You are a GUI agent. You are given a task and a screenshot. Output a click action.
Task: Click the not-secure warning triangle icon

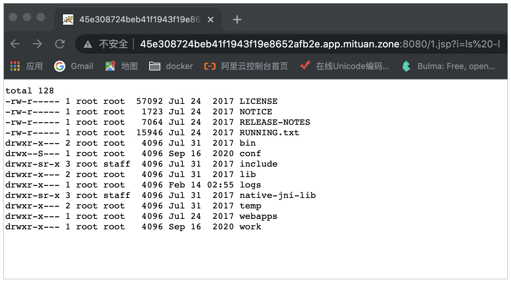pyautogui.click(x=88, y=44)
